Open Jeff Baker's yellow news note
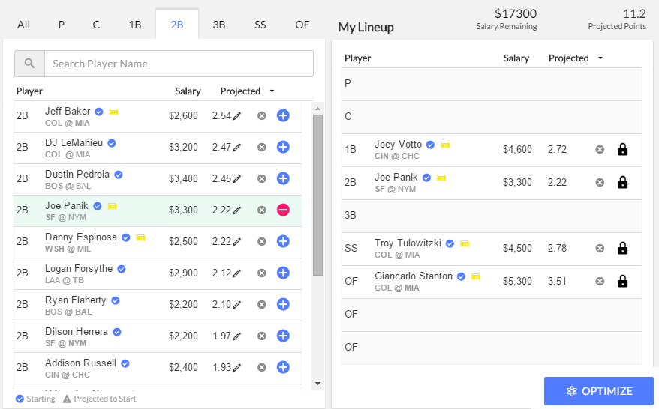 click(x=113, y=112)
